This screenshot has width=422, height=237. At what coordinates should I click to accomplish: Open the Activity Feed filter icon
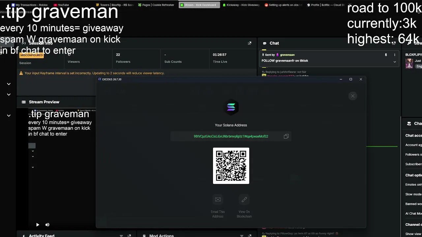click(121, 236)
